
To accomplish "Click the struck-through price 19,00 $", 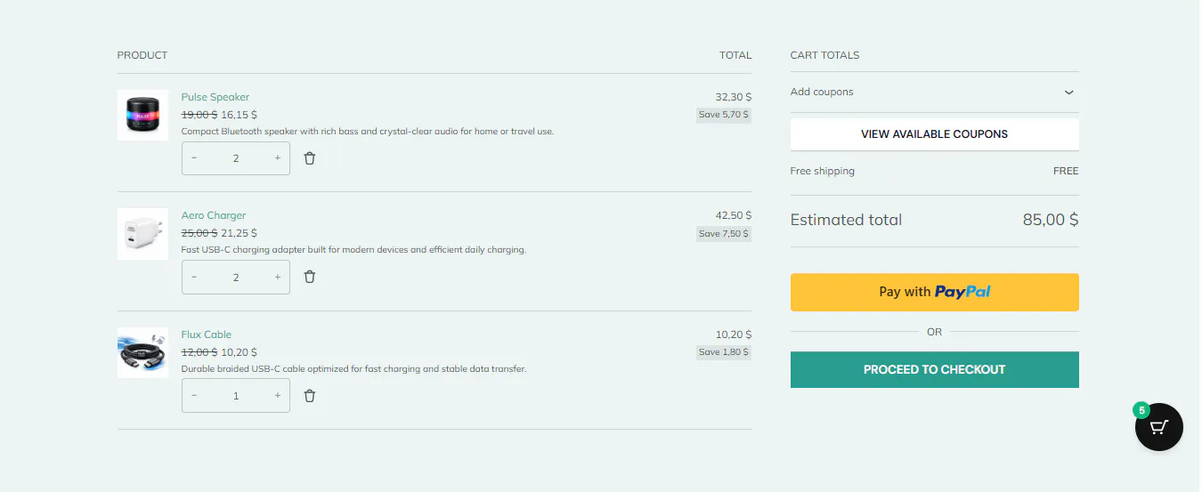I will 199,115.
